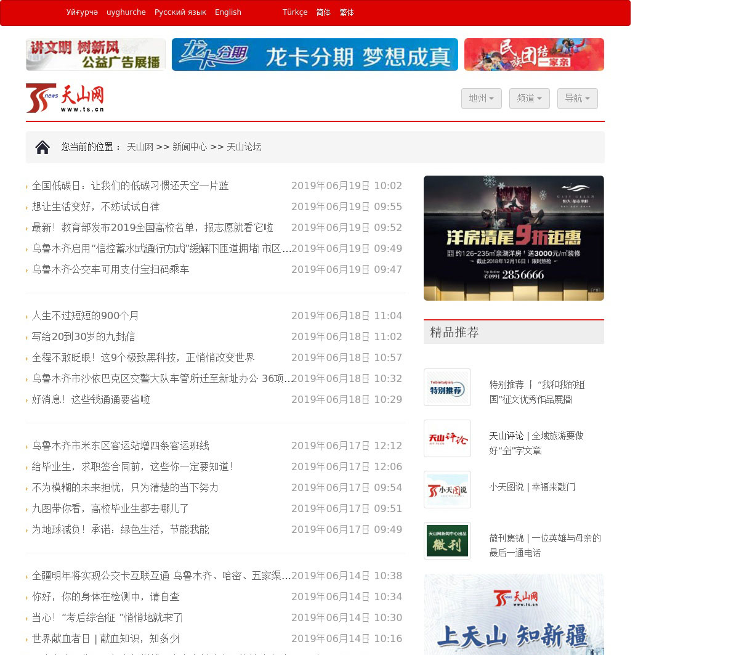Screen dimensions: 739x655
Task: Click the home icon in breadcrumb bar
Action: tap(42, 147)
